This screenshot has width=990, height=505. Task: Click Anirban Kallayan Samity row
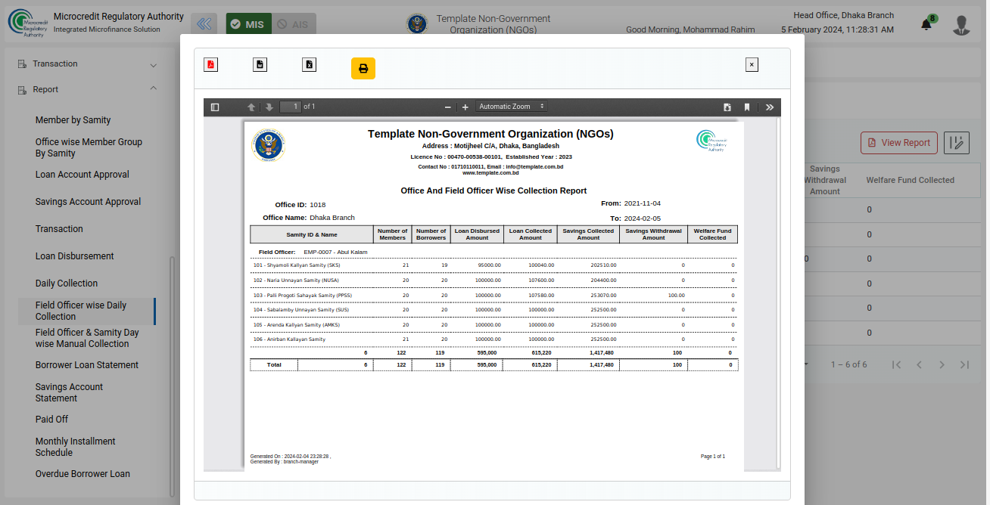coord(493,339)
